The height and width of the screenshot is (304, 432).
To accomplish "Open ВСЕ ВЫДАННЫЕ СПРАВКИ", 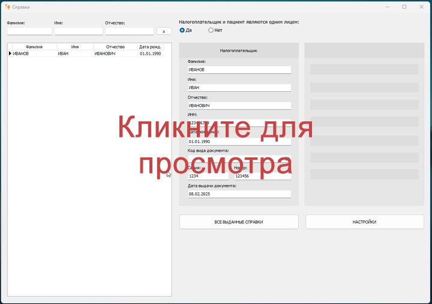I will coord(239,222).
